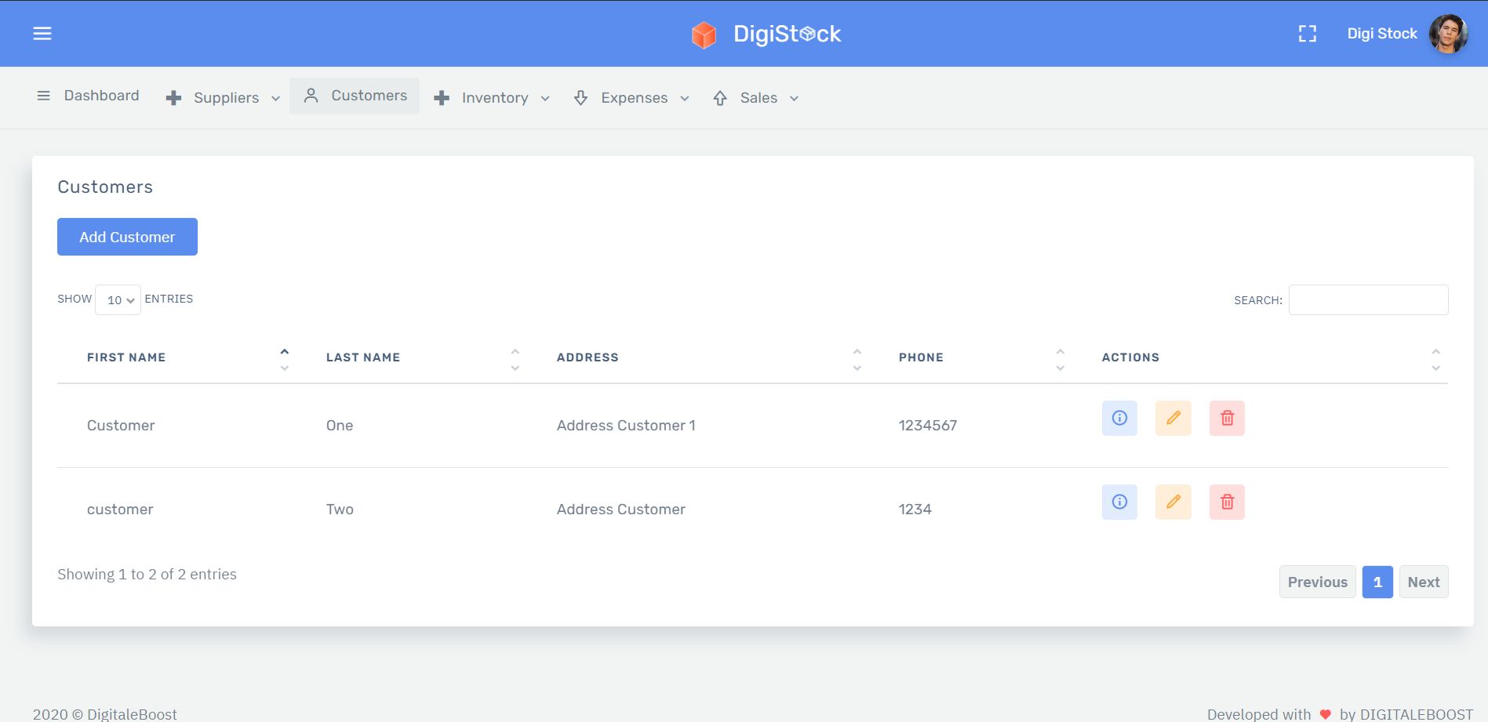Viewport: 1488px width, 722px height.
Task: Expand the Inventory menu
Action: pyautogui.click(x=492, y=98)
